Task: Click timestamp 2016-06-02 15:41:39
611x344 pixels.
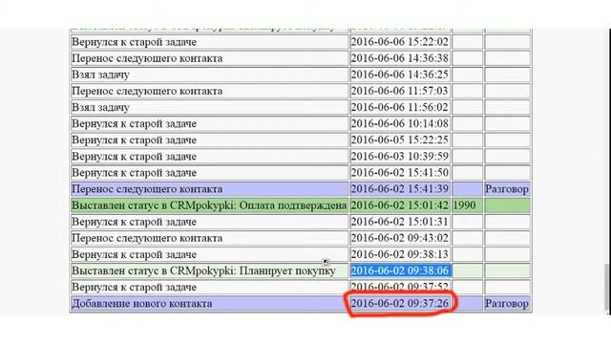Action: (x=399, y=189)
